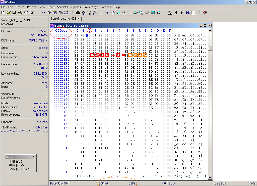Click first byte 4E in row 0000D380
Image resolution: width=257 pixels, height=186 pixels.
coord(76,35)
